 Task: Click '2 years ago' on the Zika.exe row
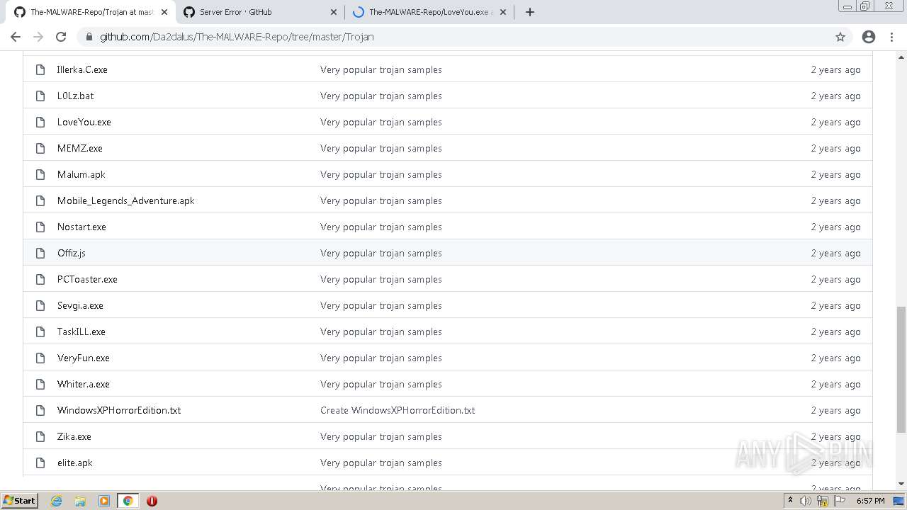tap(835, 436)
